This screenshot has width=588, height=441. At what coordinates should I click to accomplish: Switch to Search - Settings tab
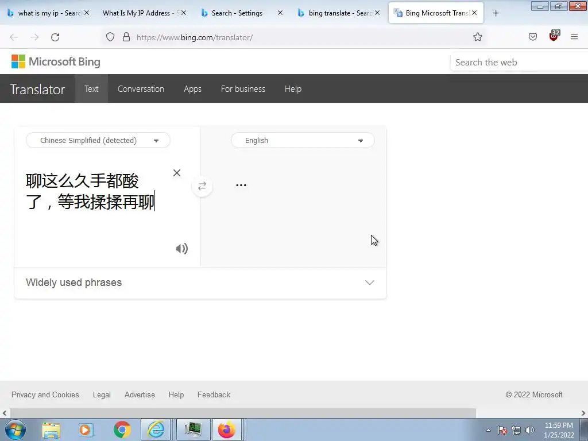(237, 13)
